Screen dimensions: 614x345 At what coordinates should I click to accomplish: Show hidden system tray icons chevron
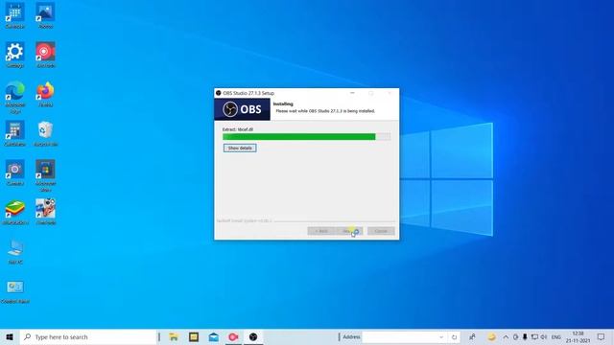tap(506, 336)
